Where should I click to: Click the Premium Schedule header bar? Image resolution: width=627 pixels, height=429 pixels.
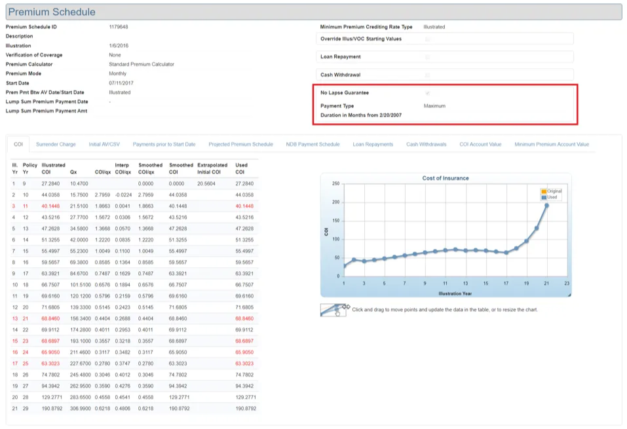[x=313, y=12]
